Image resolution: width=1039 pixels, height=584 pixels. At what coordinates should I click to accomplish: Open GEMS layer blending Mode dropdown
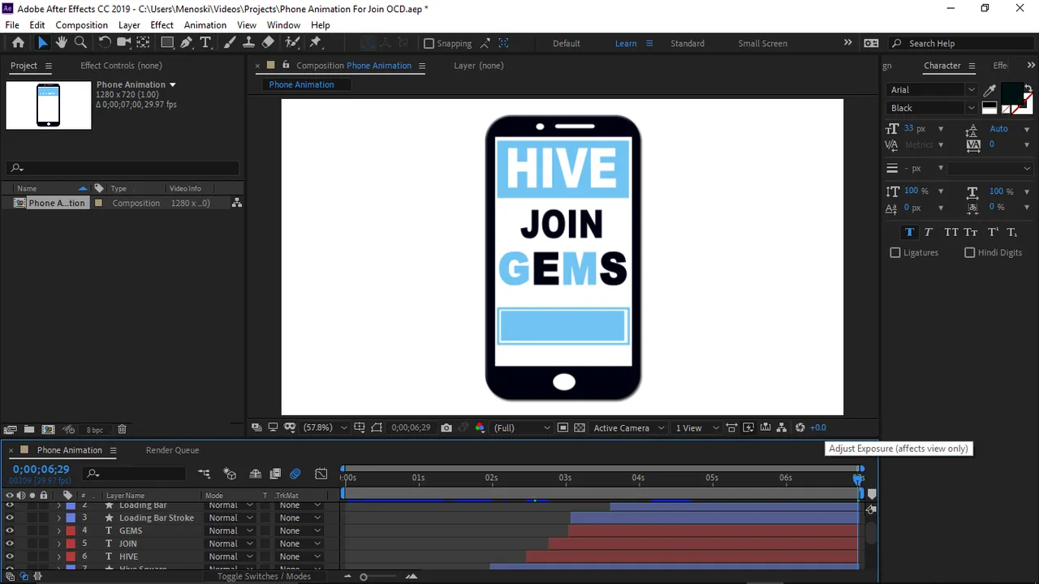point(231,530)
